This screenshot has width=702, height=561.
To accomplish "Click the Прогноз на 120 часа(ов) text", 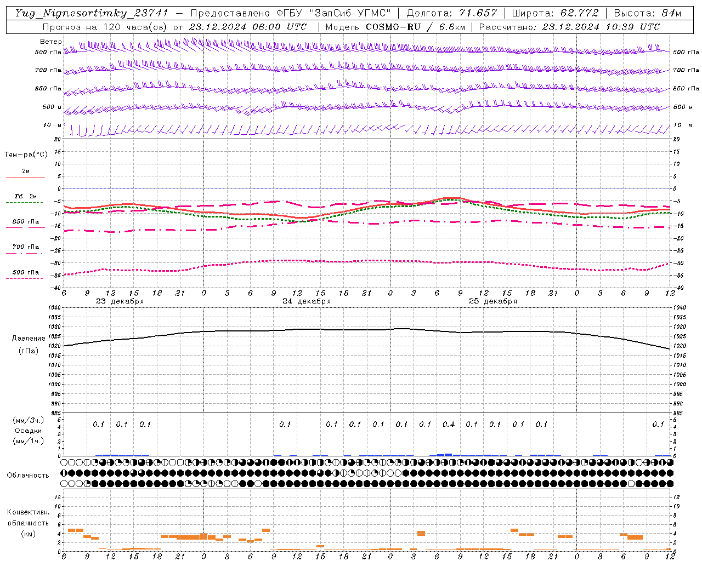I will click(106, 27).
